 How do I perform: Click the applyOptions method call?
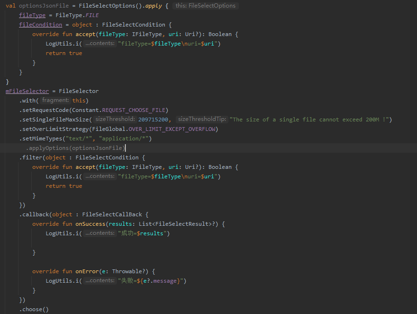click(50, 148)
